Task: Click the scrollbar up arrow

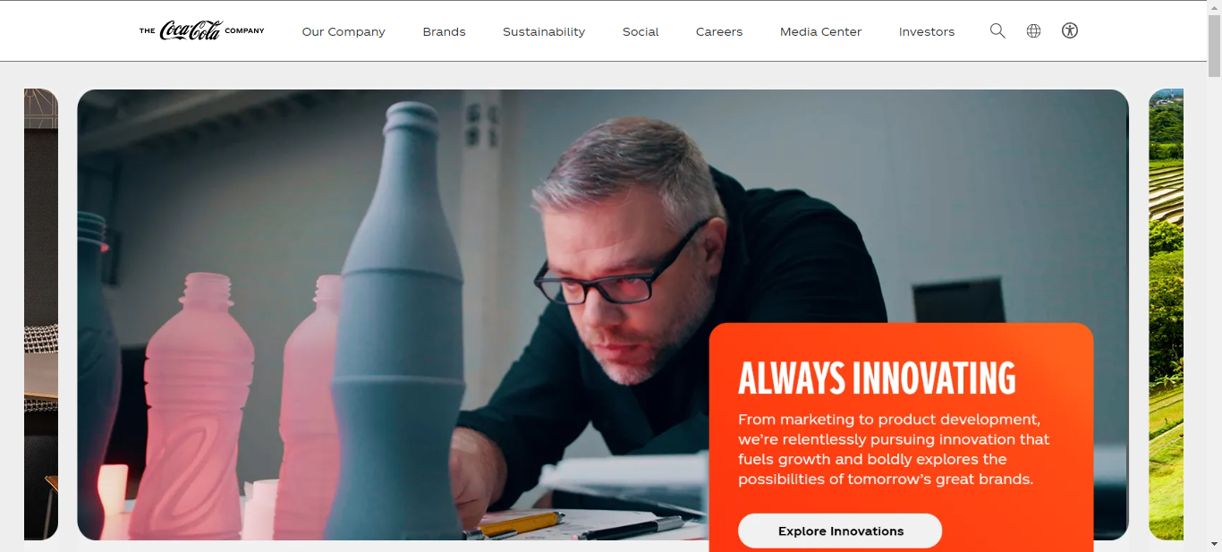Action: pyautogui.click(x=1214, y=7)
